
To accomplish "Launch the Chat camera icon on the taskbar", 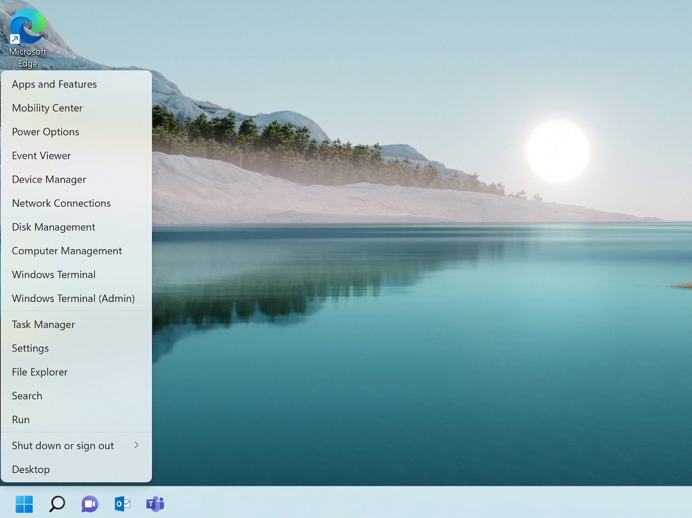I will 90,504.
